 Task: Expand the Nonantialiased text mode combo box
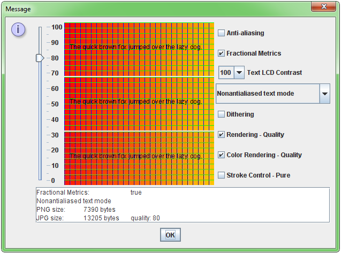pos(324,94)
